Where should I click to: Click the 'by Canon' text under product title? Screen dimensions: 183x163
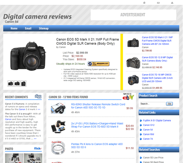61,47
